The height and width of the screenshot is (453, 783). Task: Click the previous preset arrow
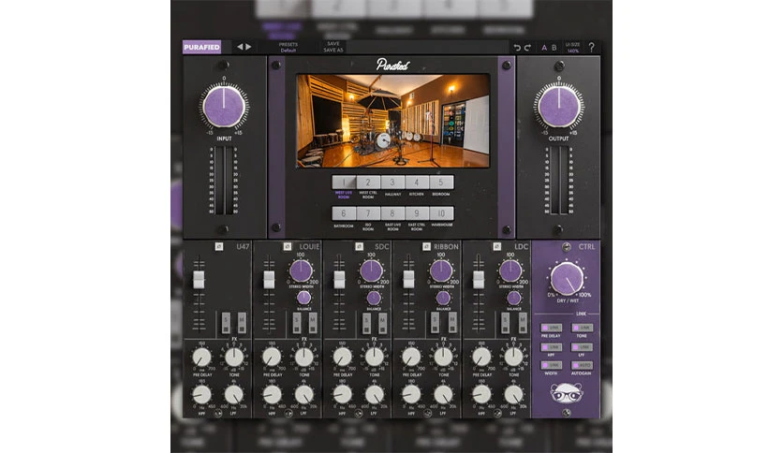(x=240, y=47)
